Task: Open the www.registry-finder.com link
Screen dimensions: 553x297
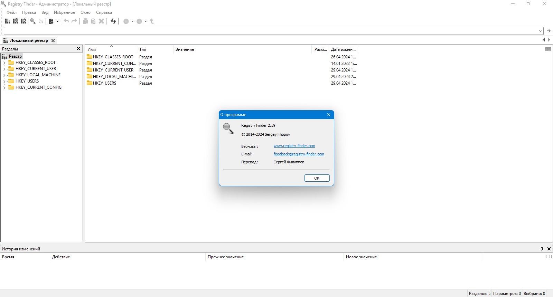Action: [x=294, y=146]
